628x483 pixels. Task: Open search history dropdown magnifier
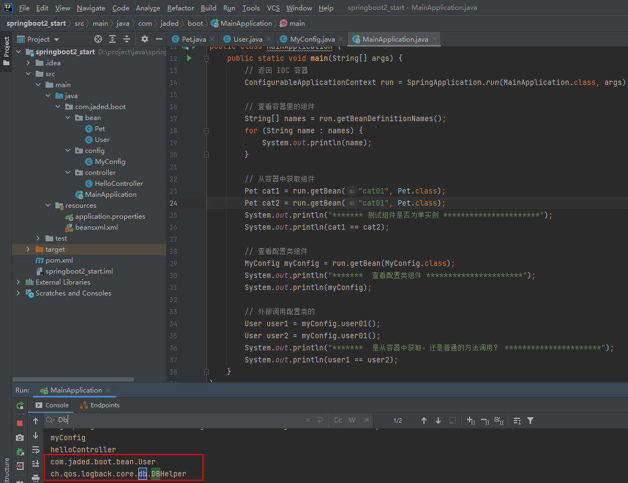pyautogui.click(x=50, y=420)
